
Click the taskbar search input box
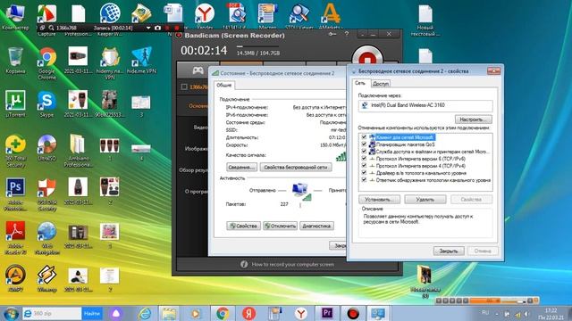point(52,313)
